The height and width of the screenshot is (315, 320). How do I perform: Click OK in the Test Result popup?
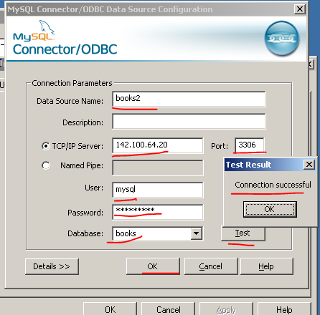(x=270, y=209)
